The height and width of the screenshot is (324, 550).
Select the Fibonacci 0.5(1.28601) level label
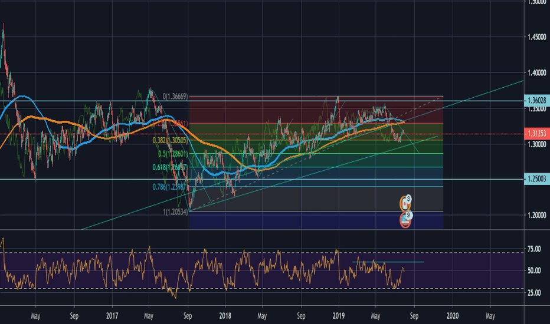(x=173, y=154)
